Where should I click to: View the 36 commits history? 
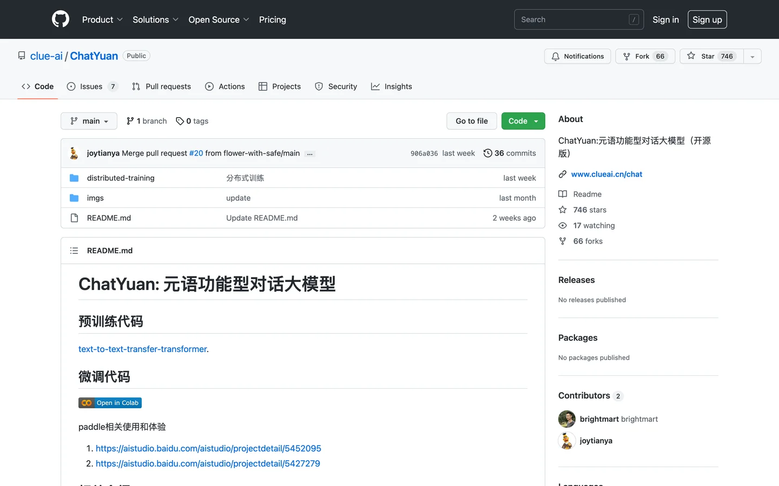coord(510,153)
